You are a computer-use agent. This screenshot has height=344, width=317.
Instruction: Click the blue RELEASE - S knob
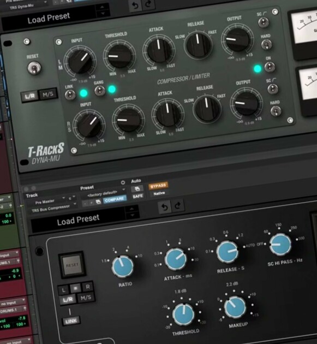pos(228,252)
